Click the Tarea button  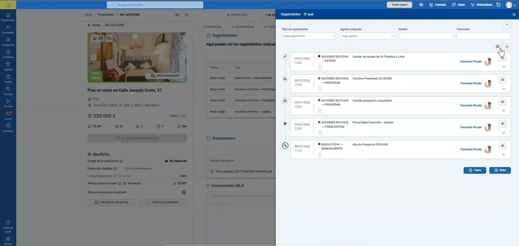[475, 170]
